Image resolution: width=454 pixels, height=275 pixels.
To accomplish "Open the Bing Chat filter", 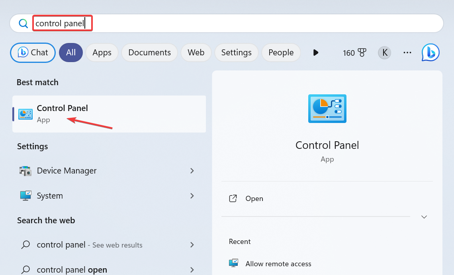I will (x=33, y=53).
